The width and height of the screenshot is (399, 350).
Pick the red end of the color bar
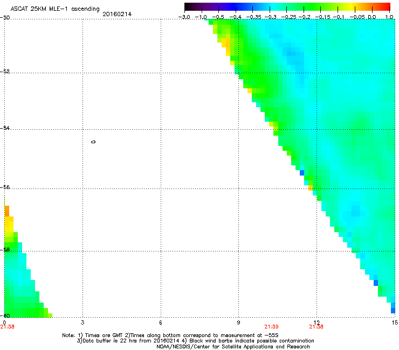[x=387, y=7]
